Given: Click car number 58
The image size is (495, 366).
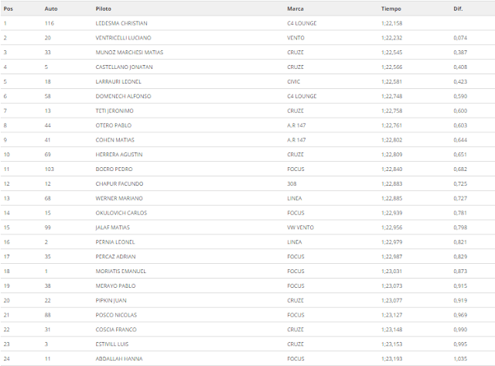Looking at the screenshot, I should 48,96.
